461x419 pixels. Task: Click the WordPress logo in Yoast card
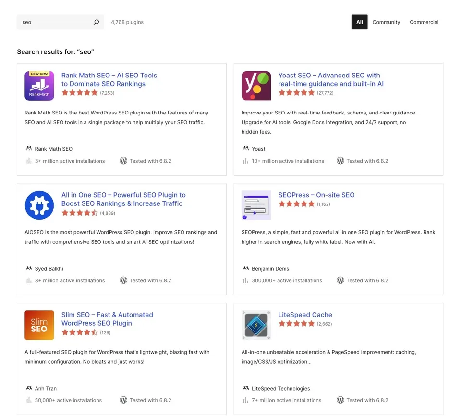(x=340, y=161)
